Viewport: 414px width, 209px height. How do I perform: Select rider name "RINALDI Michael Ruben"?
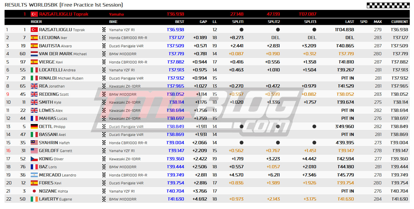[x=61, y=78]
